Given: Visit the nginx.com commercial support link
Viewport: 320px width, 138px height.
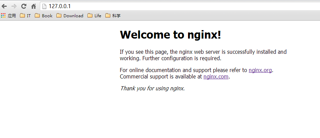Looking at the screenshot, I should coord(216,77).
